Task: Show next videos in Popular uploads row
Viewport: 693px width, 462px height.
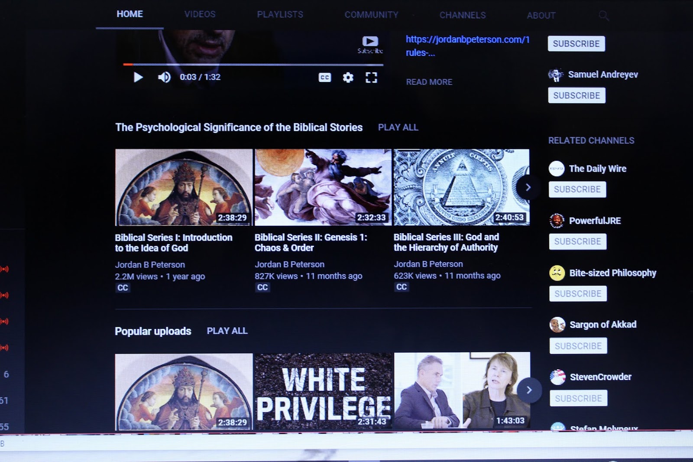Action: pyautogui.click(x=529, y=390)
